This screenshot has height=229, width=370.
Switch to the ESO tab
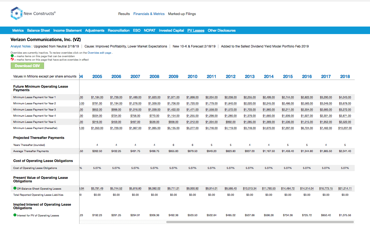pos(137,31)
